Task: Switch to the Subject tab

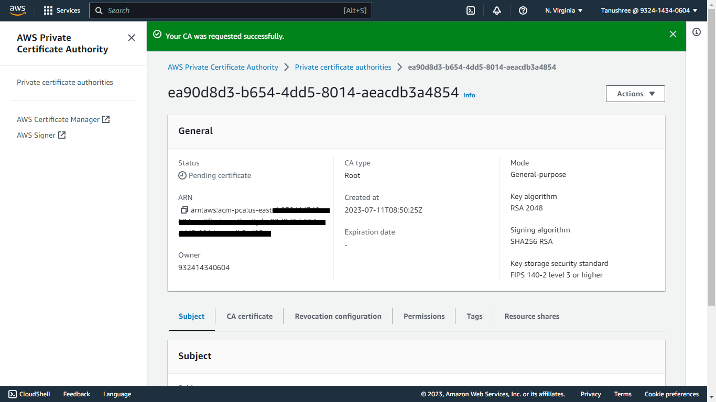Action: (192, 316)
